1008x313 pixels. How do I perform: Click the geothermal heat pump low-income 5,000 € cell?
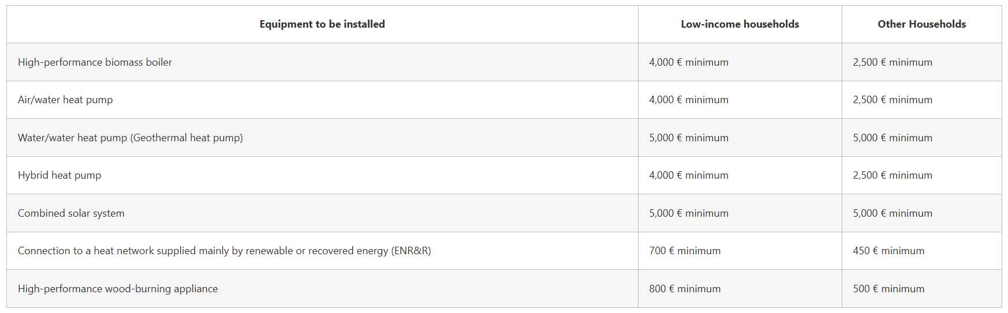(689, 138)
